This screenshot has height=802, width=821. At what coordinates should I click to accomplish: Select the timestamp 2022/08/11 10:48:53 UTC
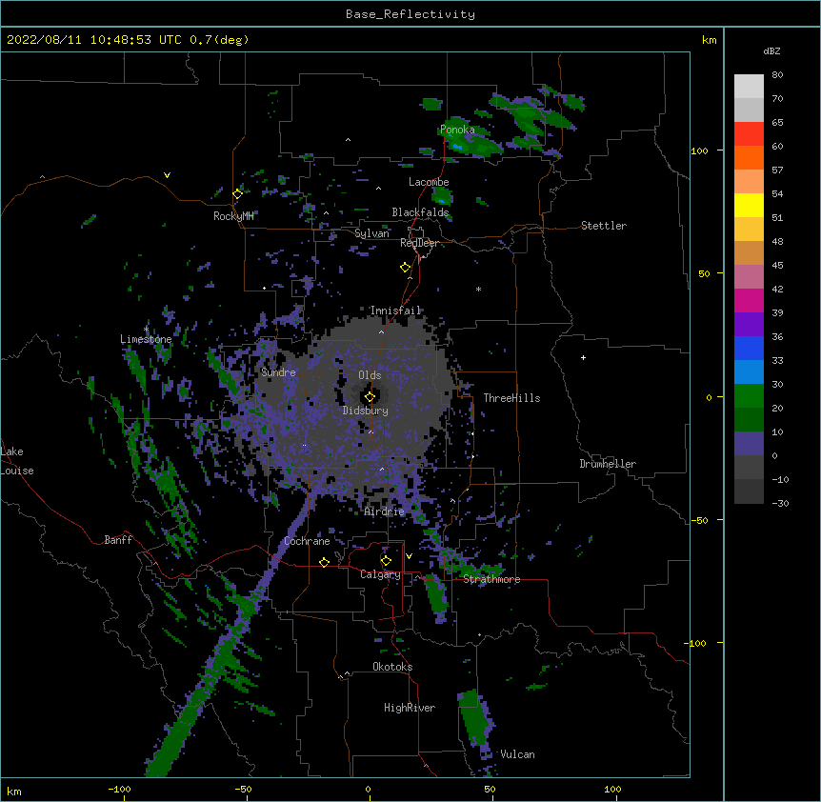coord(93,40)
